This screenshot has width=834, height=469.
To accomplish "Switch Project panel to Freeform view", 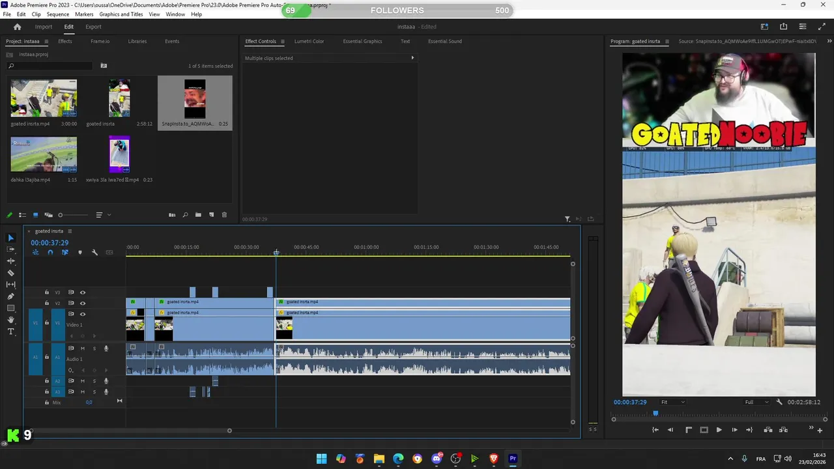I will [x=48, y=215].
